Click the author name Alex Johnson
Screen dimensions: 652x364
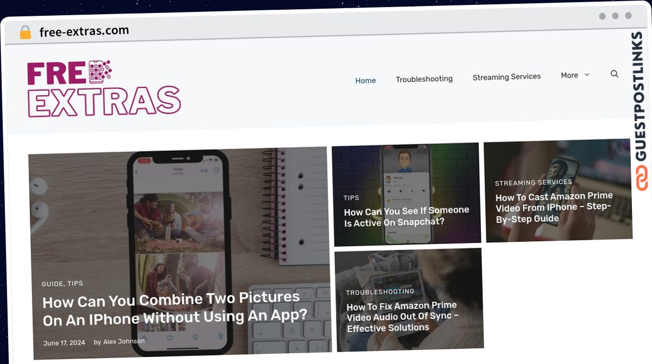click(x=124, y=341)
